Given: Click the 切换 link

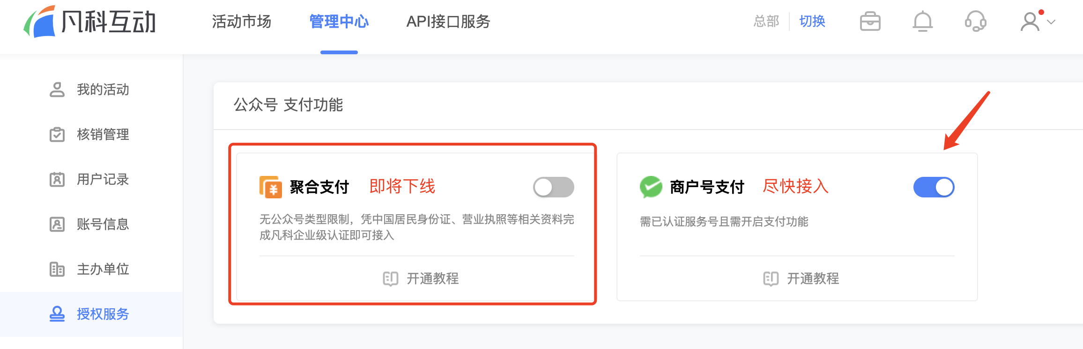Looking at the screenshot, I should click(812, 22).
